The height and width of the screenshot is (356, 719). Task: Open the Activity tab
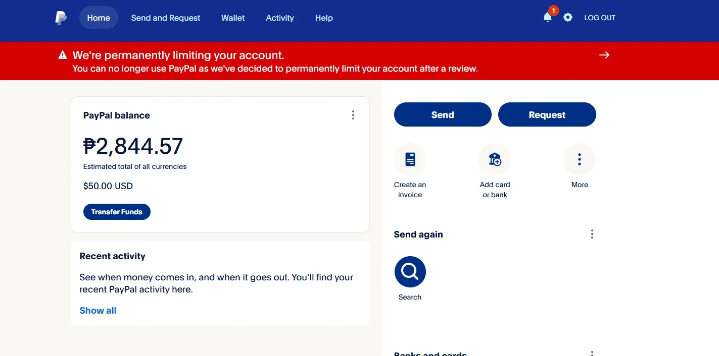(280, 18)
